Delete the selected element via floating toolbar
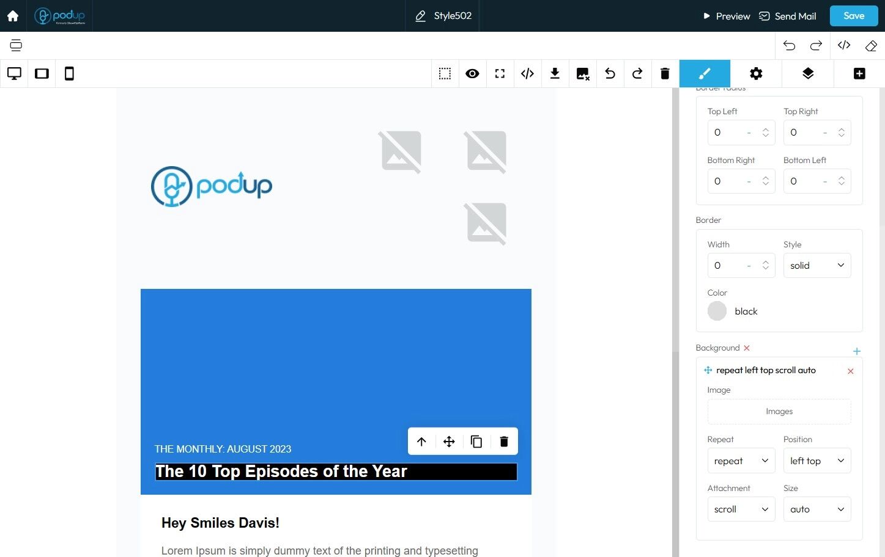This screenshot has height=557, width=885. pyautogui.click(x=504, y=442)
